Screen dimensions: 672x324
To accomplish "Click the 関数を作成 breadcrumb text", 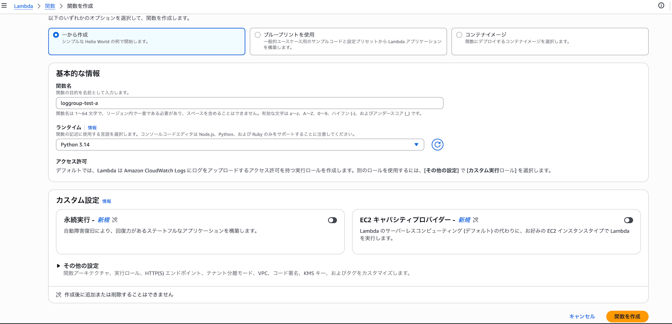I will coord(80,6).
